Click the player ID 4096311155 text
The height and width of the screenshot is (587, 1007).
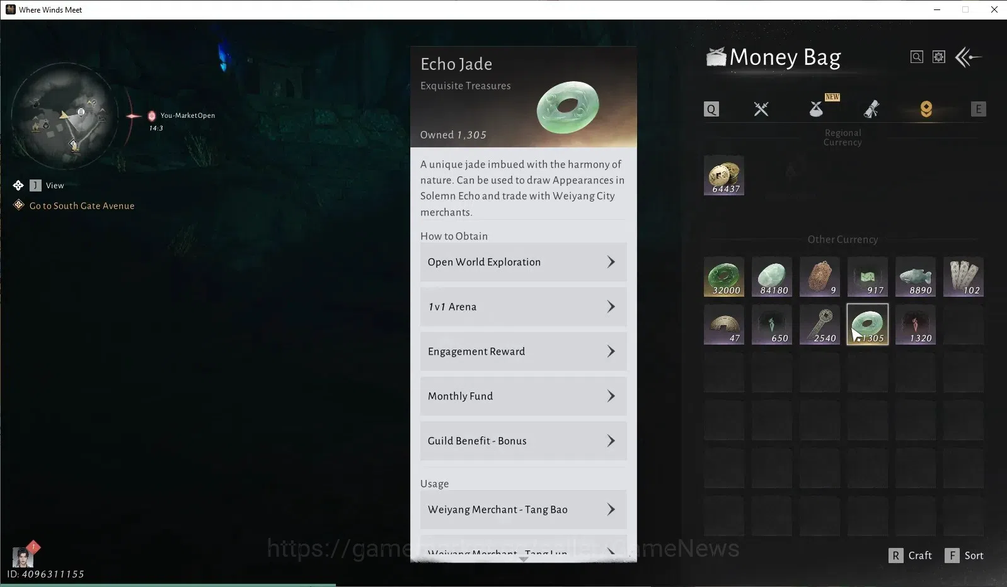point(45,574)
